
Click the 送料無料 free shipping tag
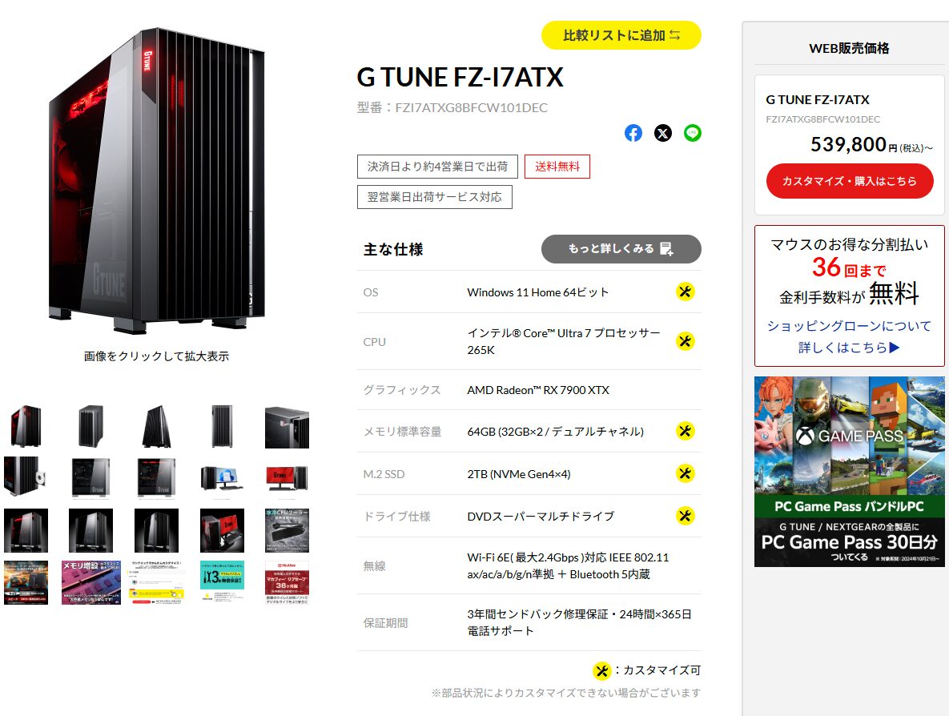pyautogui.click(x=557, y=167)
